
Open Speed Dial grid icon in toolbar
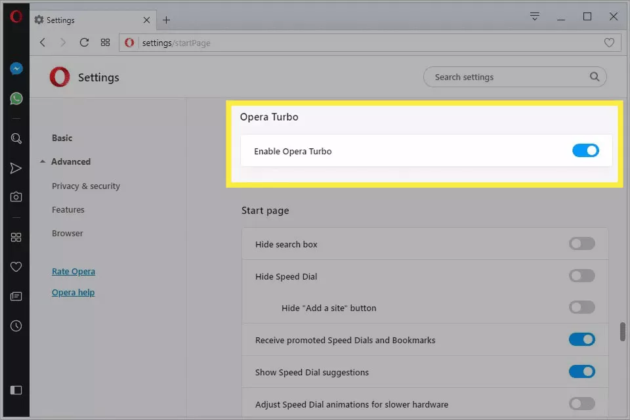click(x=105, y=43)
